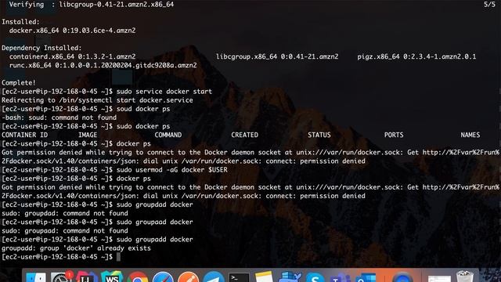Click the 'sudo groupaad docker' command line
The width and height of the screenshot is (501, 282).
(155, 222)
